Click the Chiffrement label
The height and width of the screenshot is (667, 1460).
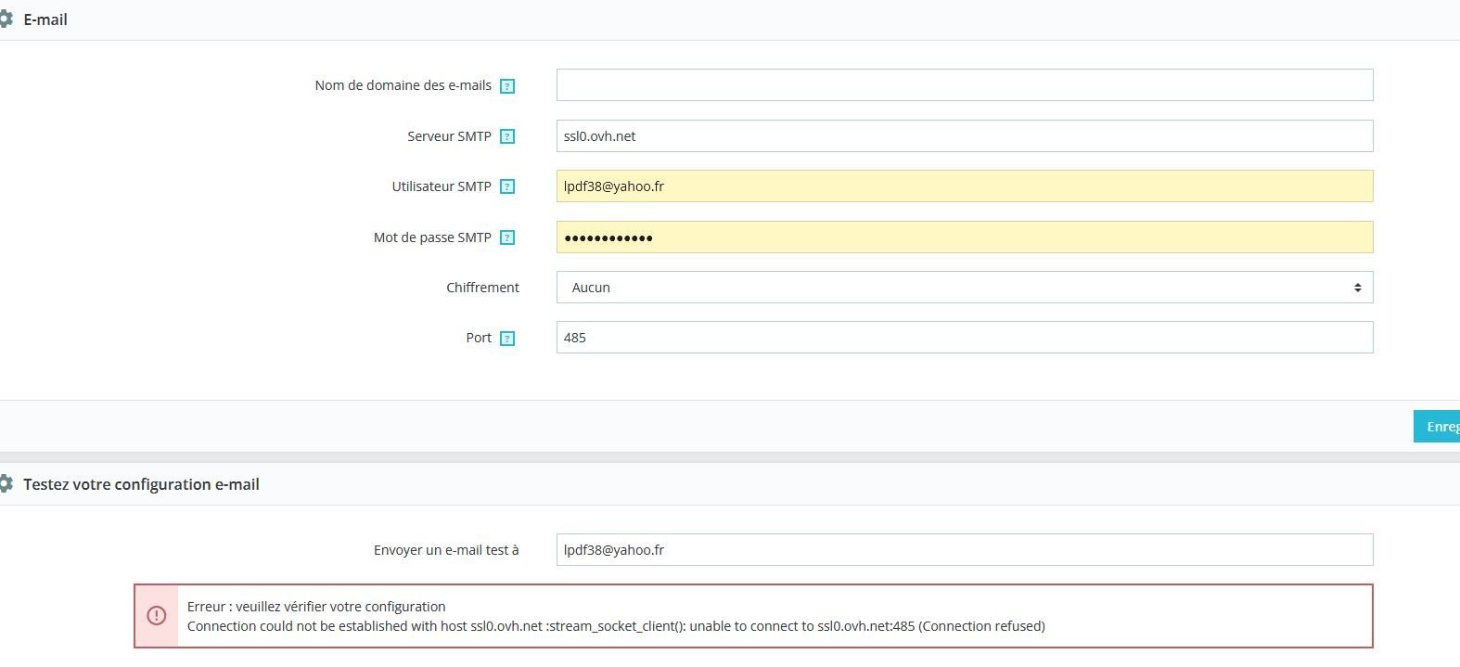tap(482, 288)
